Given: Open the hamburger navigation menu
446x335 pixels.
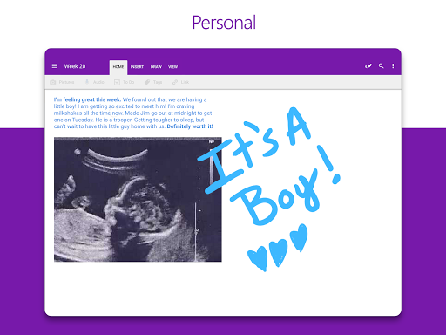Looking at the screenshot, I should pyautogui.click(x=54, y=66).
